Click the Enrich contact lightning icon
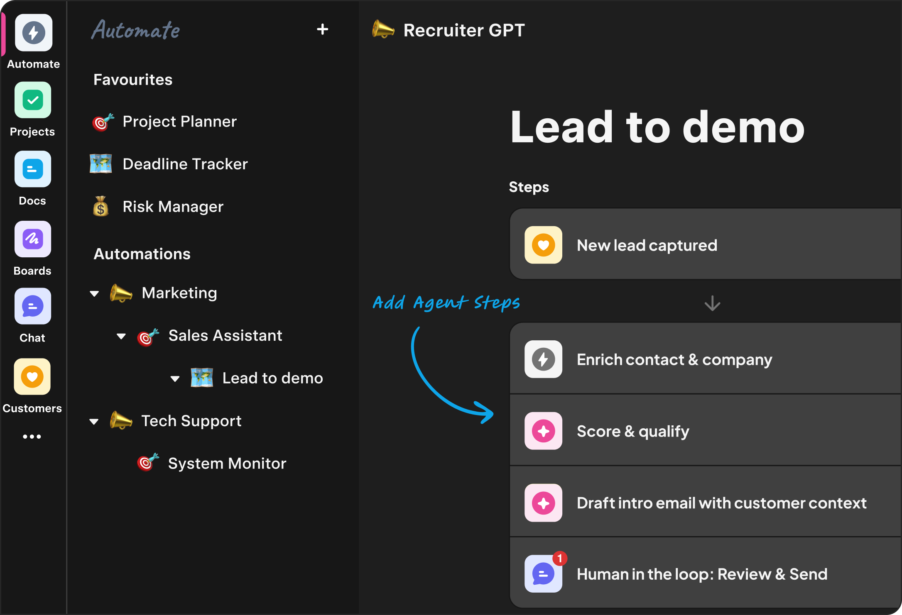The height and width of the screenshot is (615, 902). click(x=543, y=359)
